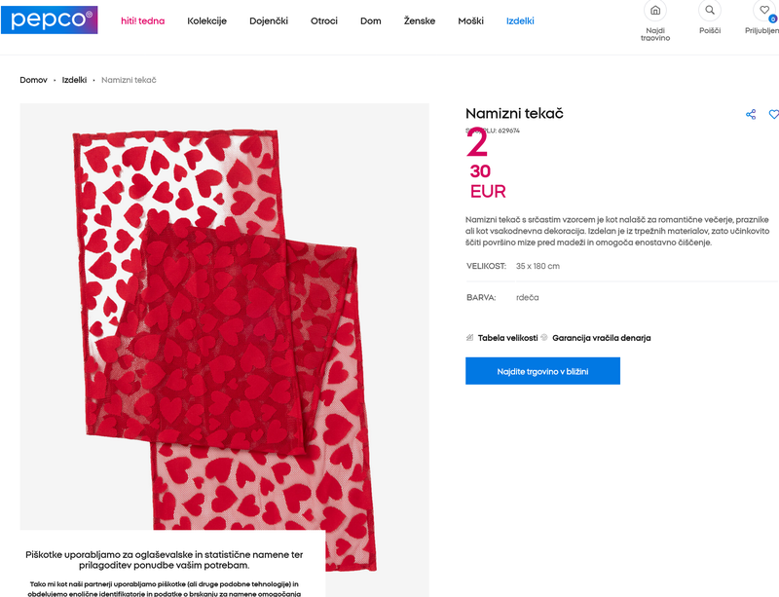Open the 'hiti! tedna' menu
This screenshot has width=779, height=597.
[x=142, y=20]
